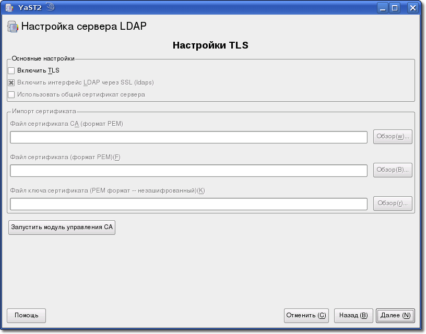Click the 'Настройки TLS' heading
Viewport: 426px width, 334px height.
210,45
